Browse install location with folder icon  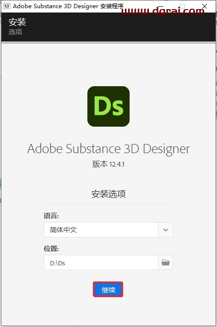click(x=166, y=262)
